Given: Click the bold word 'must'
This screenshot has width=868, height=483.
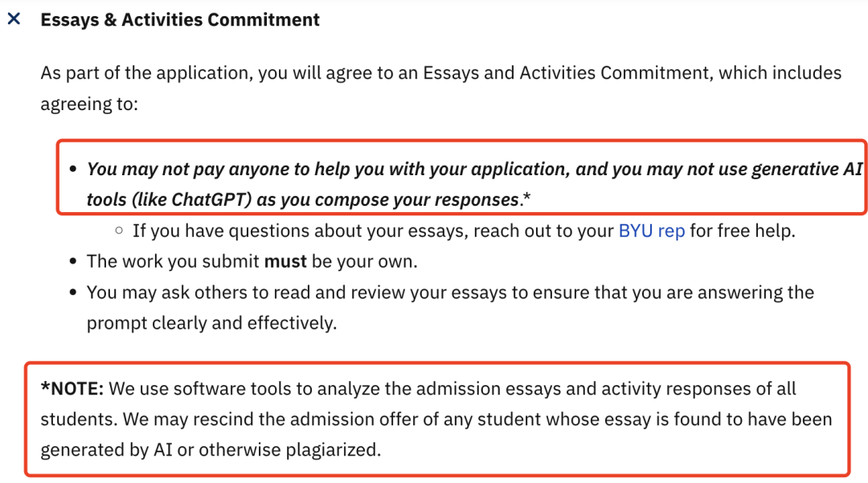Looking at the screenshot, I should pos(286,261).
